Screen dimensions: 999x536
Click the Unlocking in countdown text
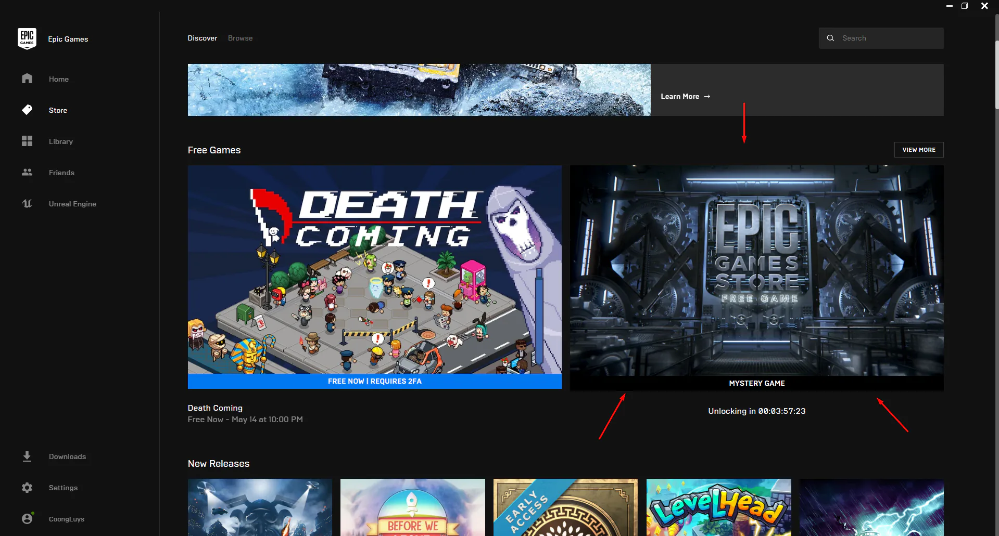click(756, 411)
